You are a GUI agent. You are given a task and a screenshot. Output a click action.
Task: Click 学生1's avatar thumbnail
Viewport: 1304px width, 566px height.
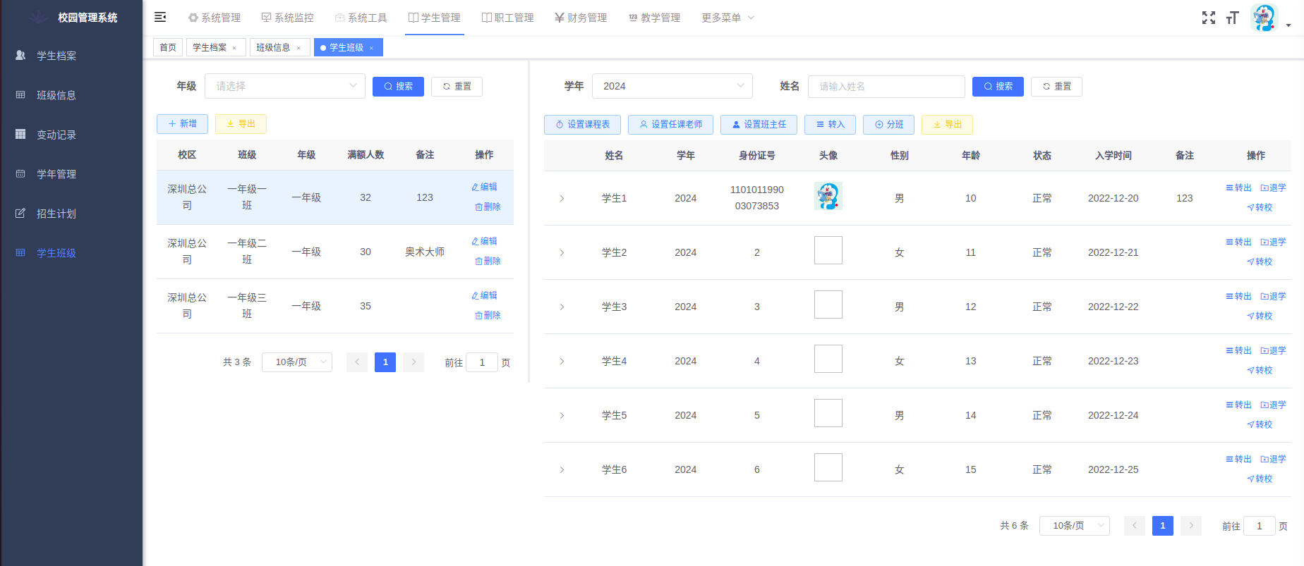coord(828,196)
